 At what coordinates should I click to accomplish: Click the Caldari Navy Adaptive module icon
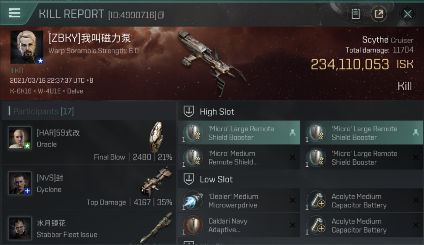[x=193, y=225]
